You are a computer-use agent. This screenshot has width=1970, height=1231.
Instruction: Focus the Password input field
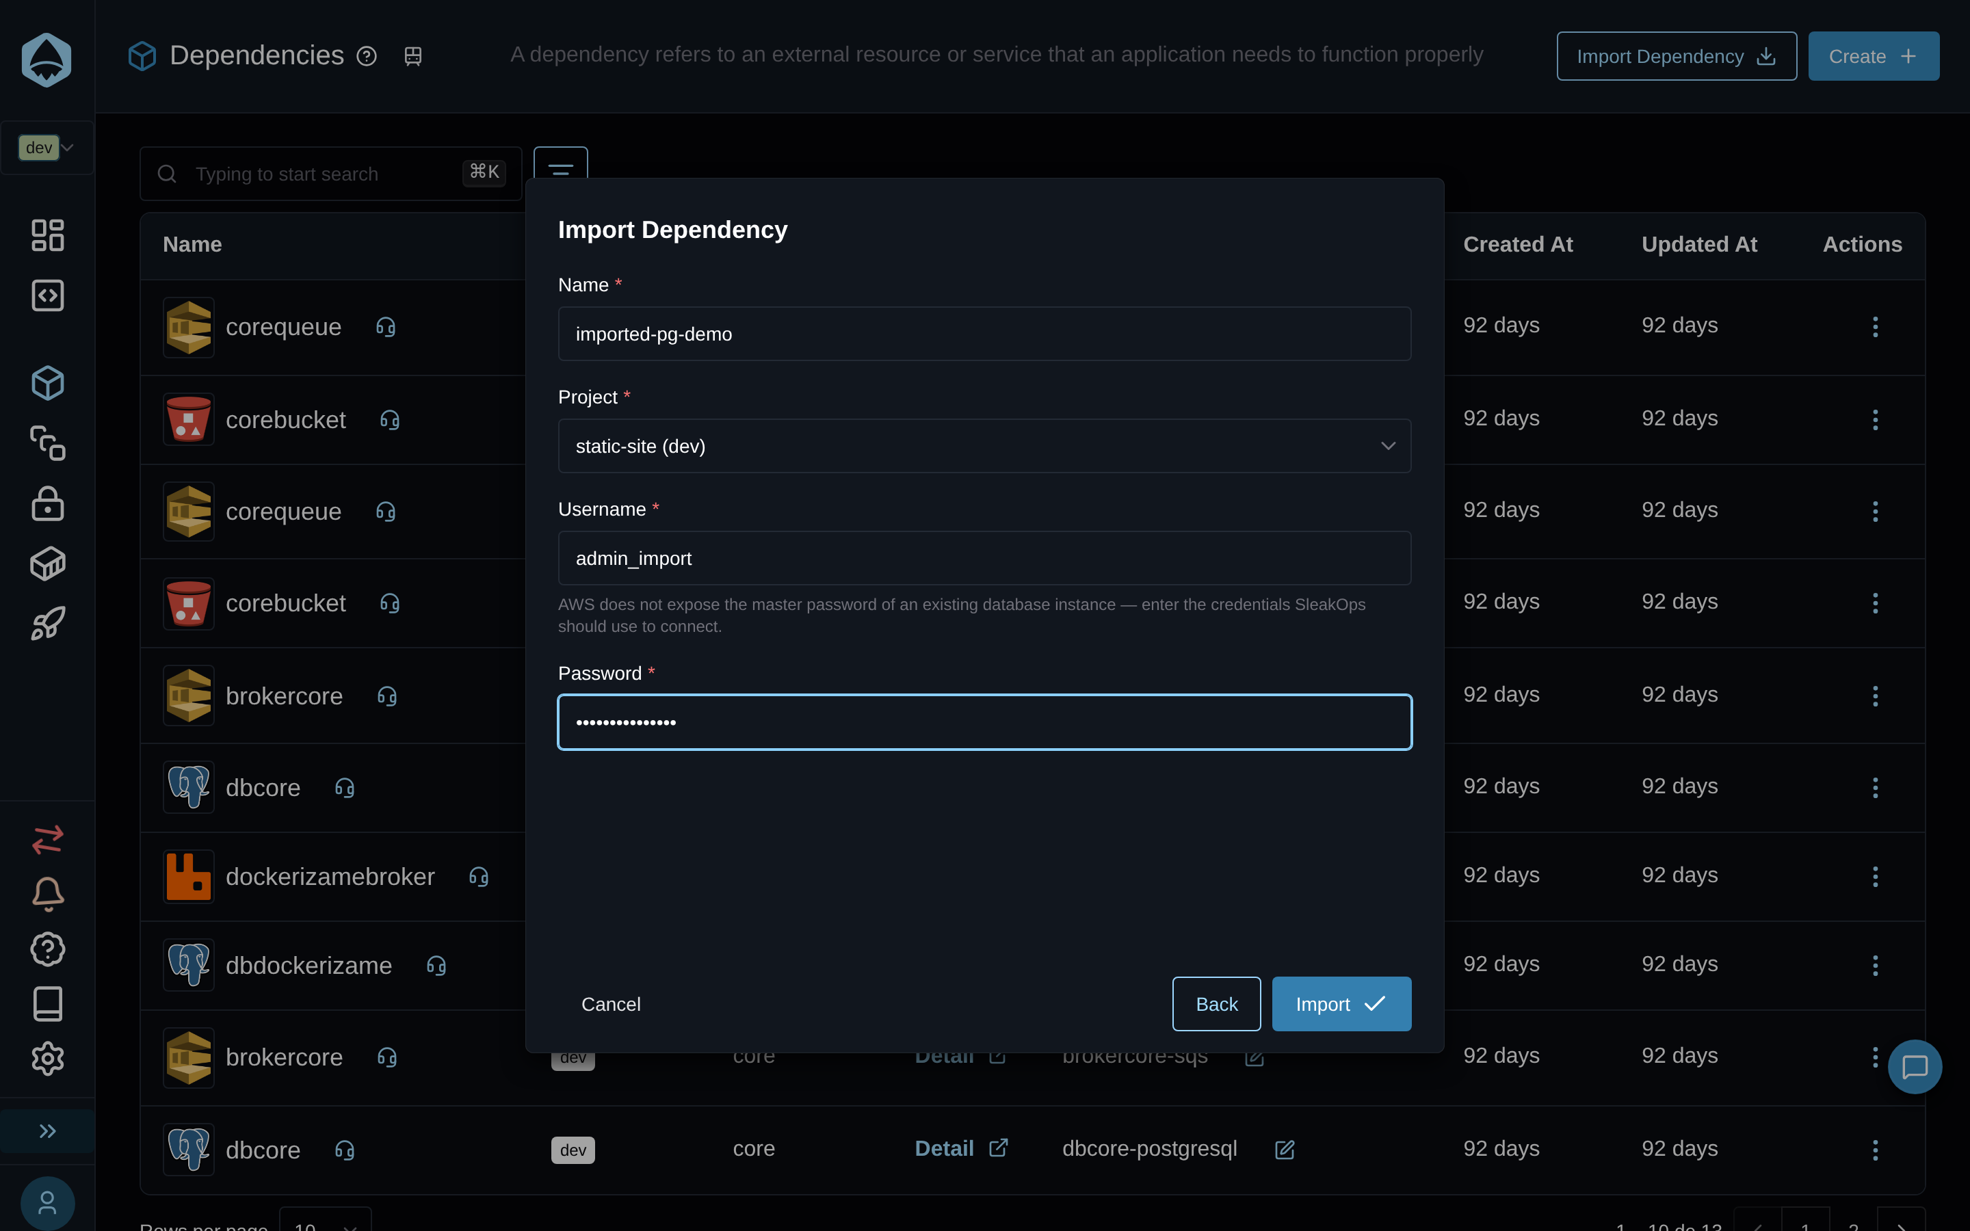point(984,722)
